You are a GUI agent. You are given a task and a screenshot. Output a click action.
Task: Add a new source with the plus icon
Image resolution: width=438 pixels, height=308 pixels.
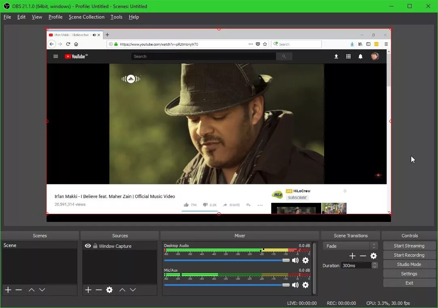click(x=88, y=290)
